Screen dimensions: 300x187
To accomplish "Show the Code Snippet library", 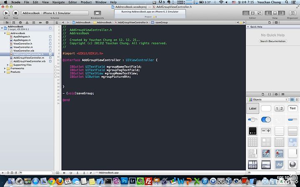I will (270, 94).
